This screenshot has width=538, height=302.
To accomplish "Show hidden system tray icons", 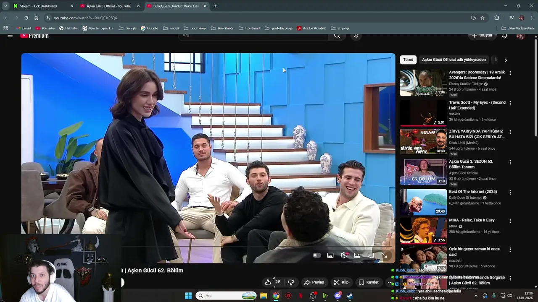I will [476, 296].
